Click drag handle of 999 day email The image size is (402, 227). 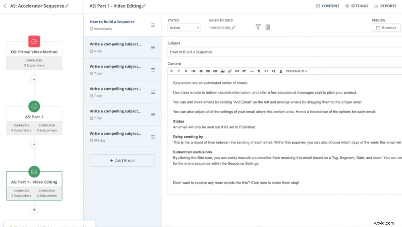153,137
